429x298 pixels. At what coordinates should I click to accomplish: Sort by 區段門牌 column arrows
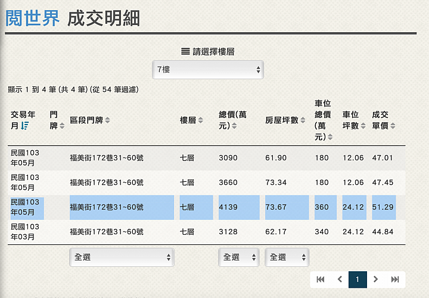click(107, 120)
